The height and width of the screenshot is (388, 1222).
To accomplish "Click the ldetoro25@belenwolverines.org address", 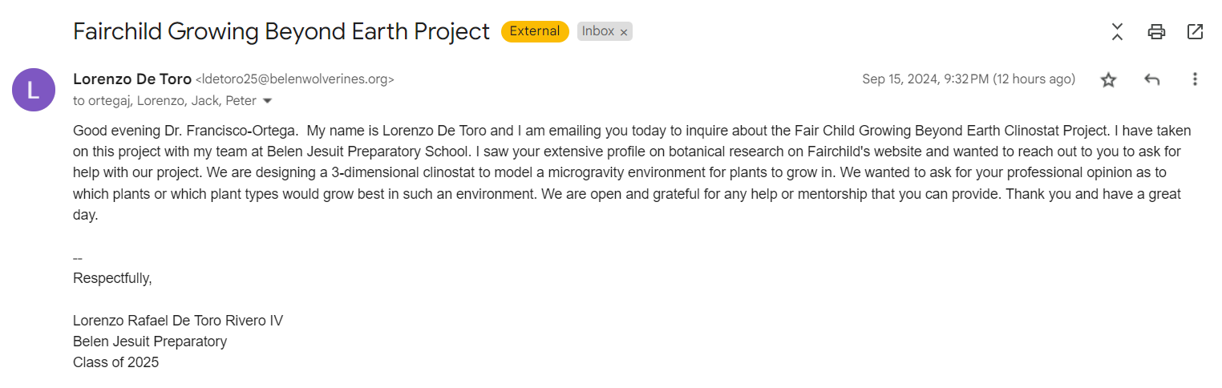I will (295, 79).
